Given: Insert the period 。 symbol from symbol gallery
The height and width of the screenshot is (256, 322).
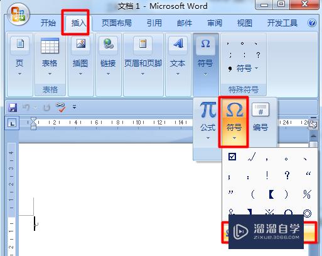Looking at the screenshot, I should [286, 159].
